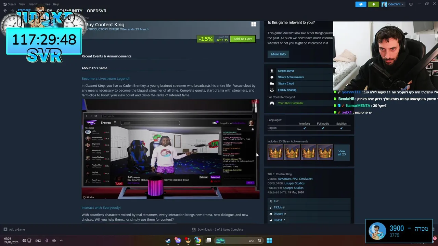The height and width of the screenshot is (246, 438).
Task: Open the developer Usurper Studios link
Action: [x=294, y=183]
